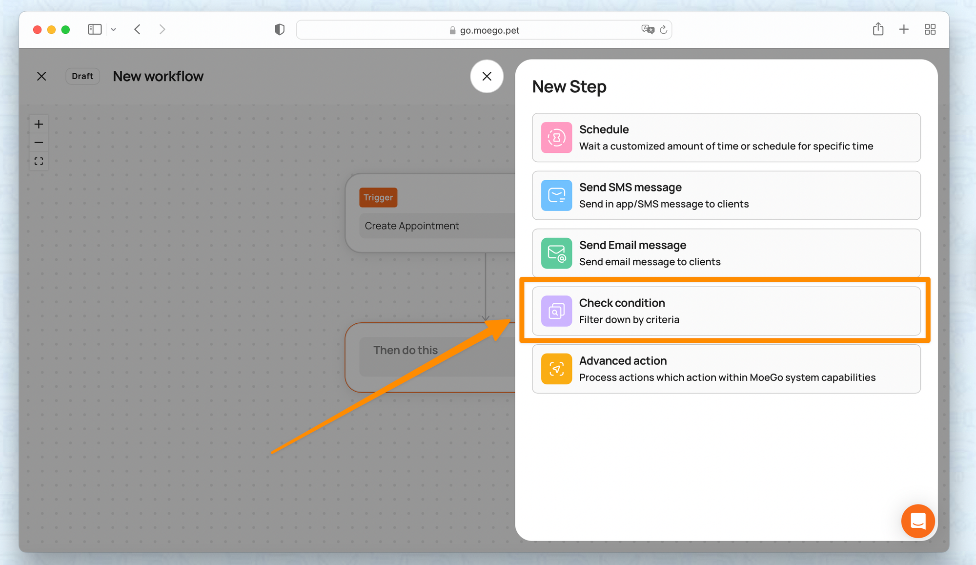Click the green Send Email envelope icon
Image resolution: width=976 pixels, height=565 pixels.
tap(556, 253)
